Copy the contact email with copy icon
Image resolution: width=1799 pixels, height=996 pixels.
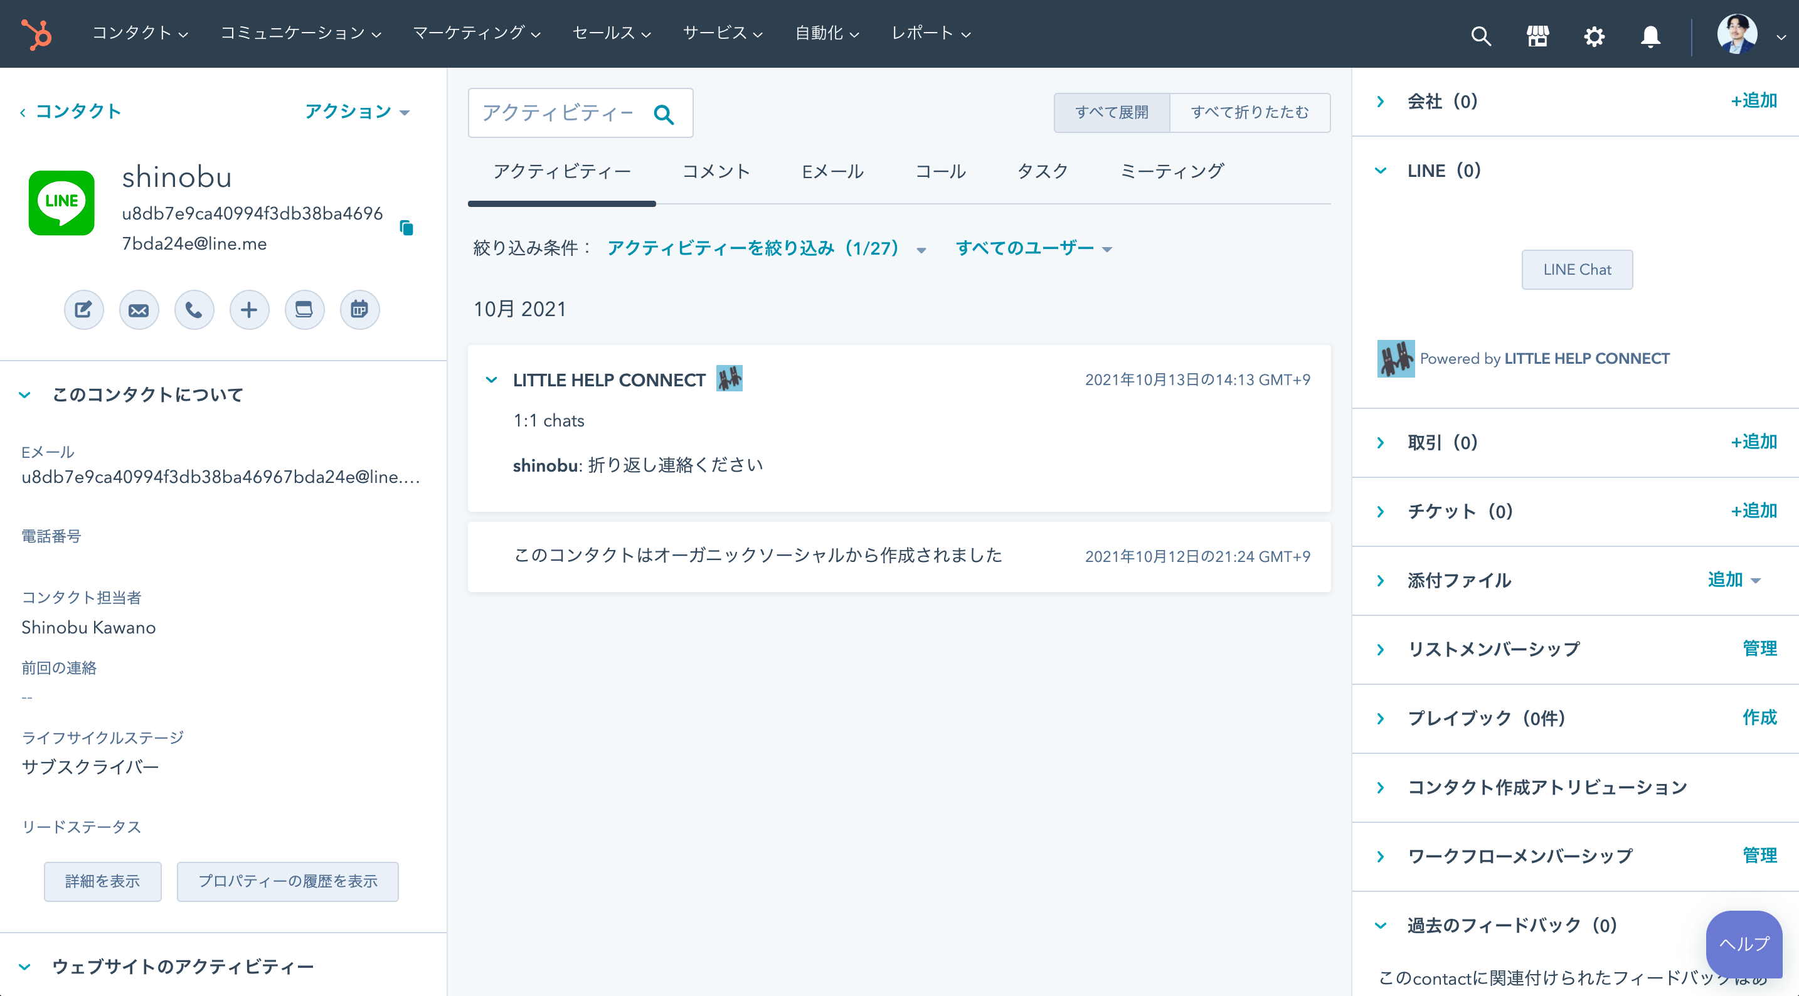point(406,228)
